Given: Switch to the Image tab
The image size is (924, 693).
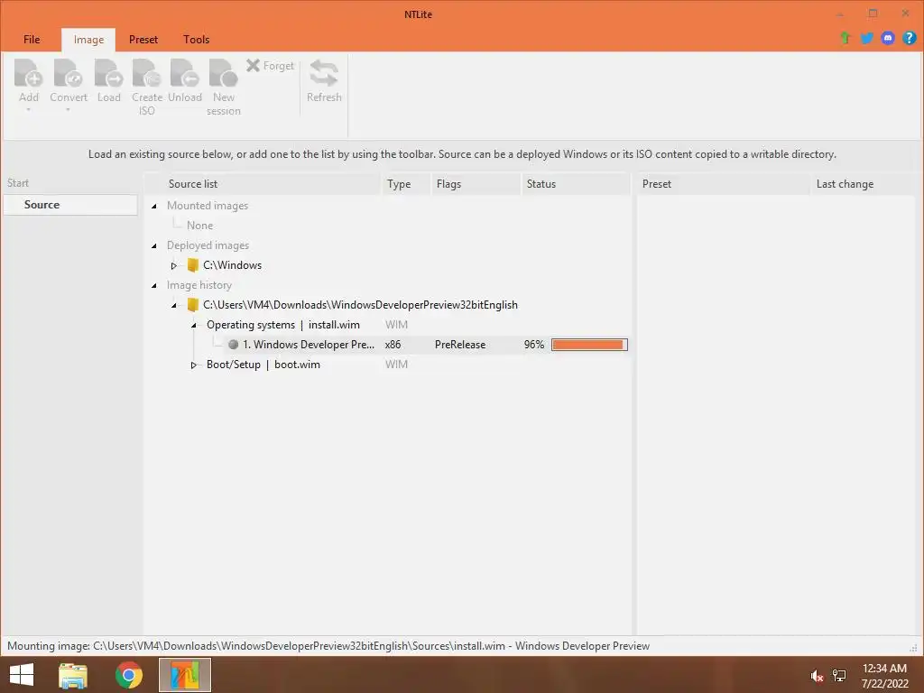Looking at the screenshot, I should point(88,40).
